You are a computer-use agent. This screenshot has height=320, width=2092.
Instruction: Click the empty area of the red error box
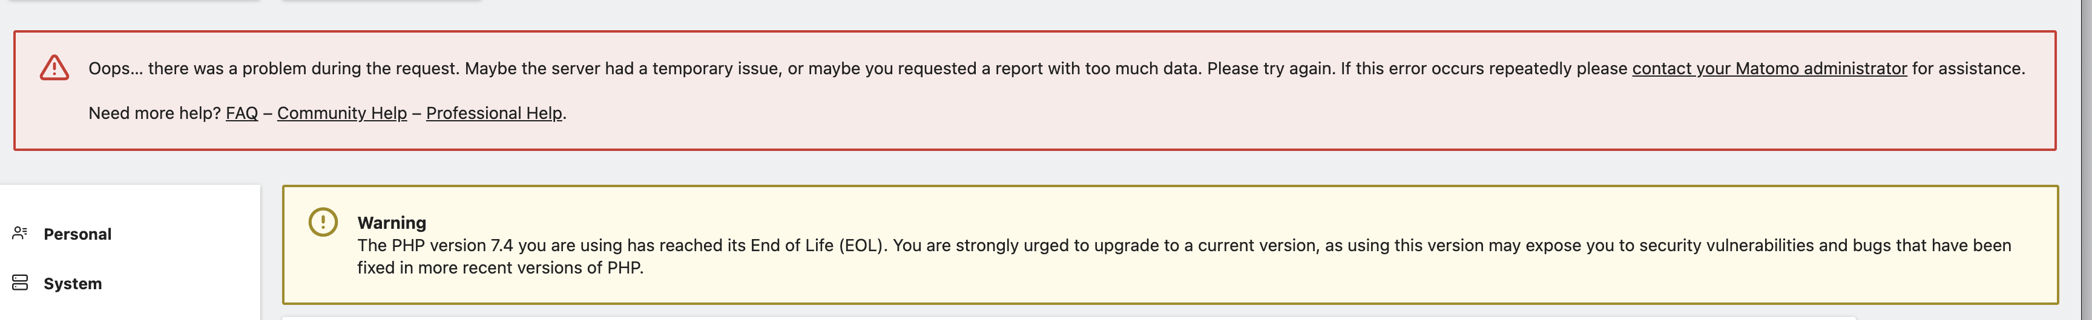click(1218, 121)
